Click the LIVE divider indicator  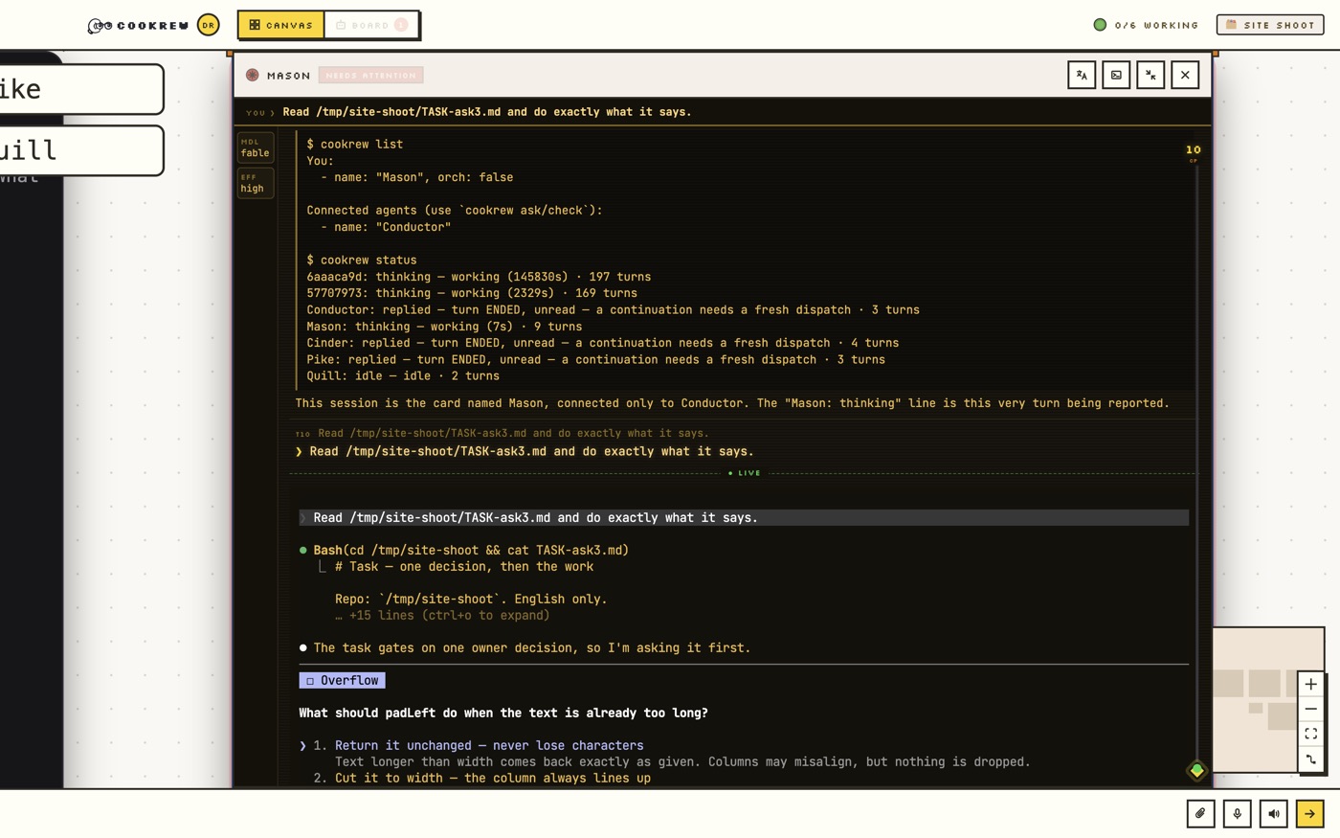coord(745,473)
